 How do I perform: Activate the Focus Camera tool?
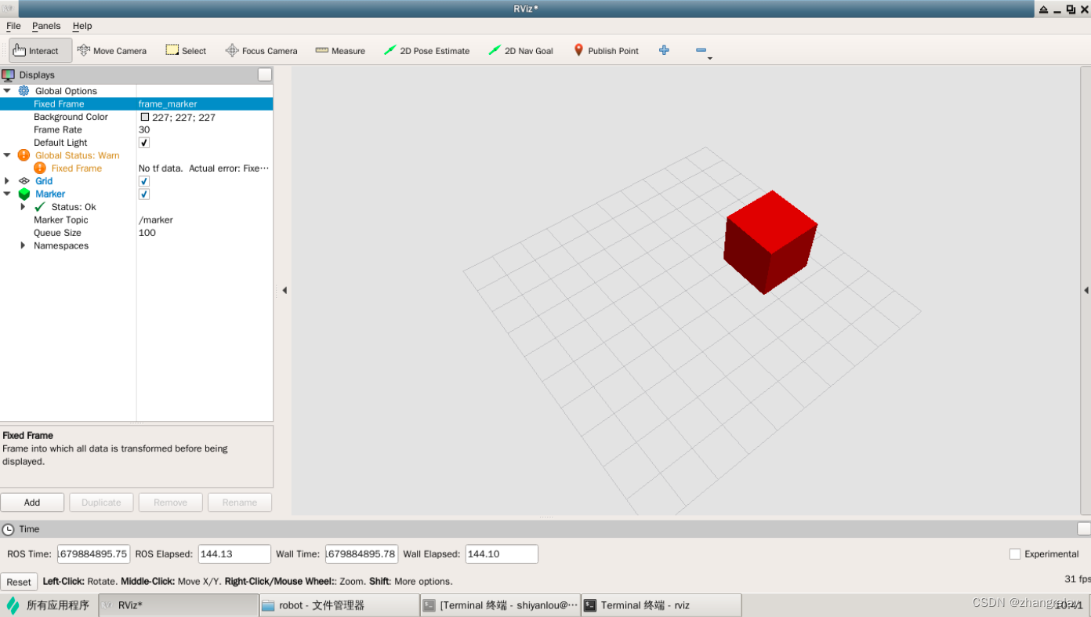261,51
